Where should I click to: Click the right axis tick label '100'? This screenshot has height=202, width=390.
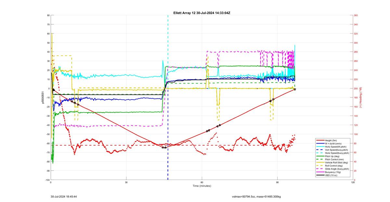(x=356, y=134)
